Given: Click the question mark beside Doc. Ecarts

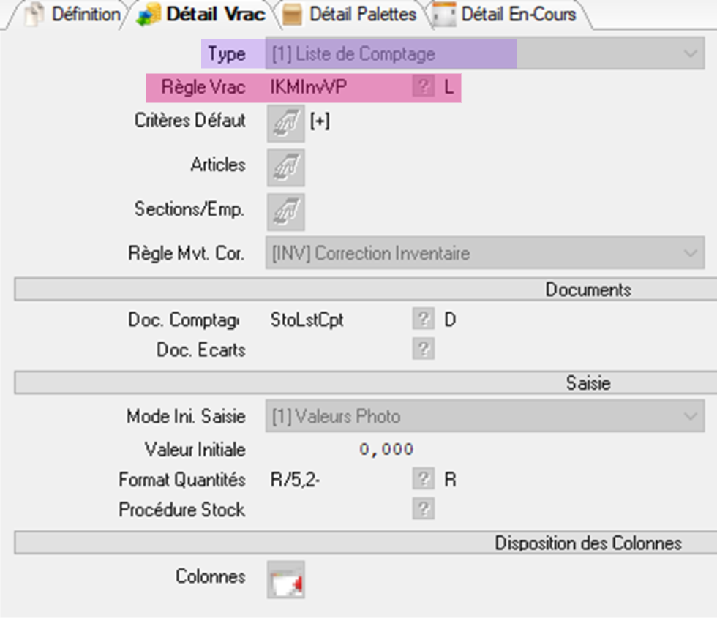Looking at the screenshot, I should 422,350.
